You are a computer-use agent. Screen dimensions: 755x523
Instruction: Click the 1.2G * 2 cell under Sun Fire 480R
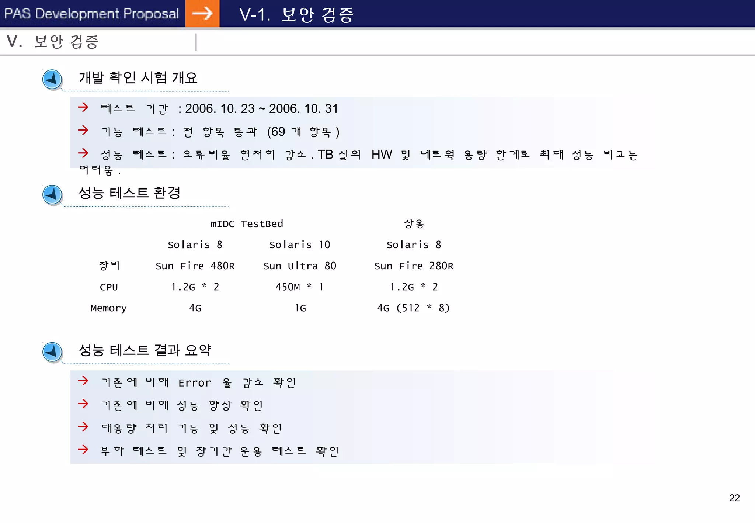(x=195, y=287)
